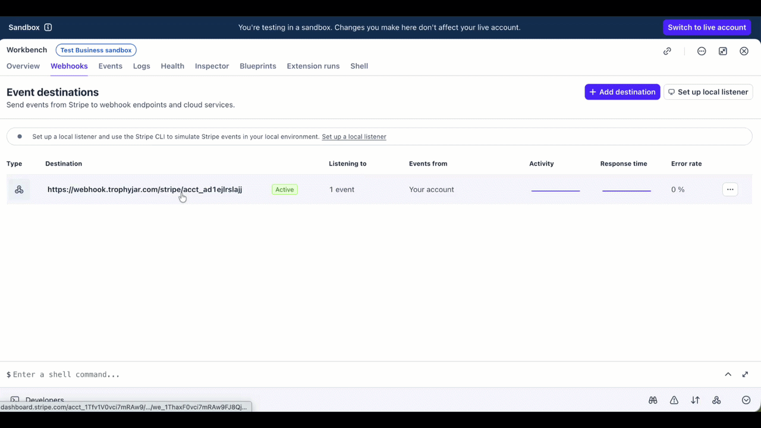This screenshot has height=428, width=761.
Task: Click the Type column header
Action: point(14,163)
